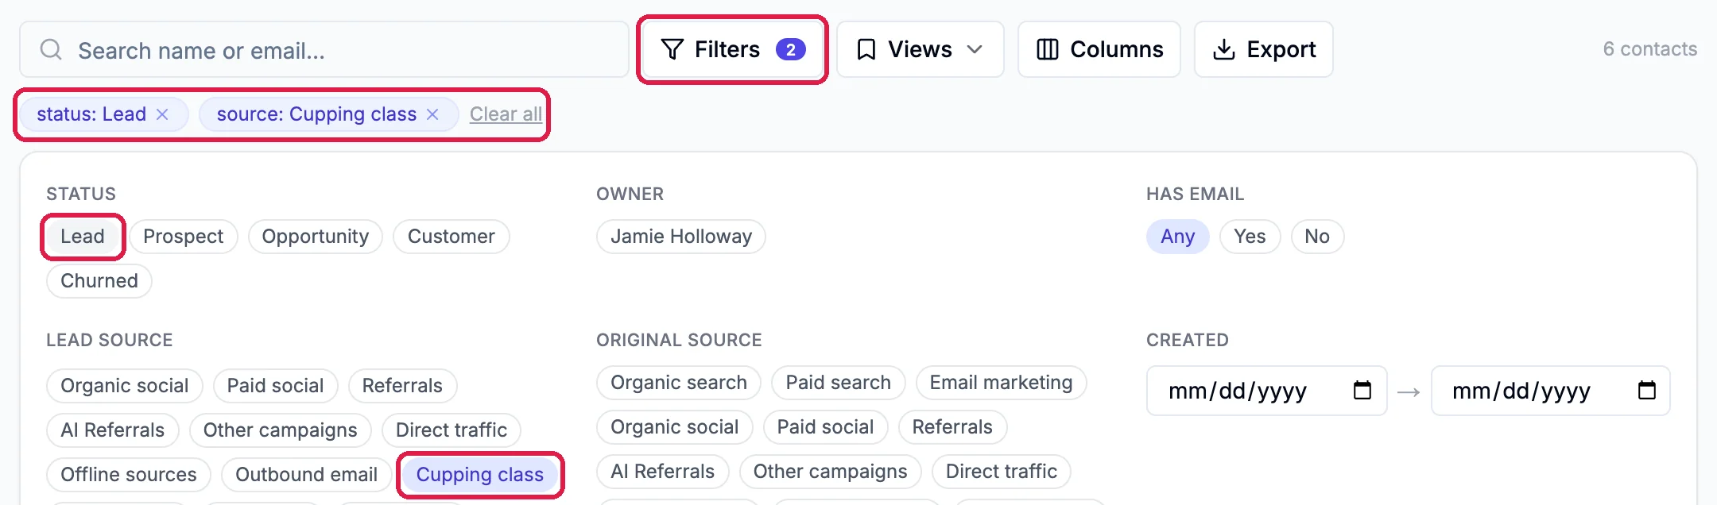The image size is (1717, 505).
Task: Toggle the Prospect status filter
Action: point(184,237)
